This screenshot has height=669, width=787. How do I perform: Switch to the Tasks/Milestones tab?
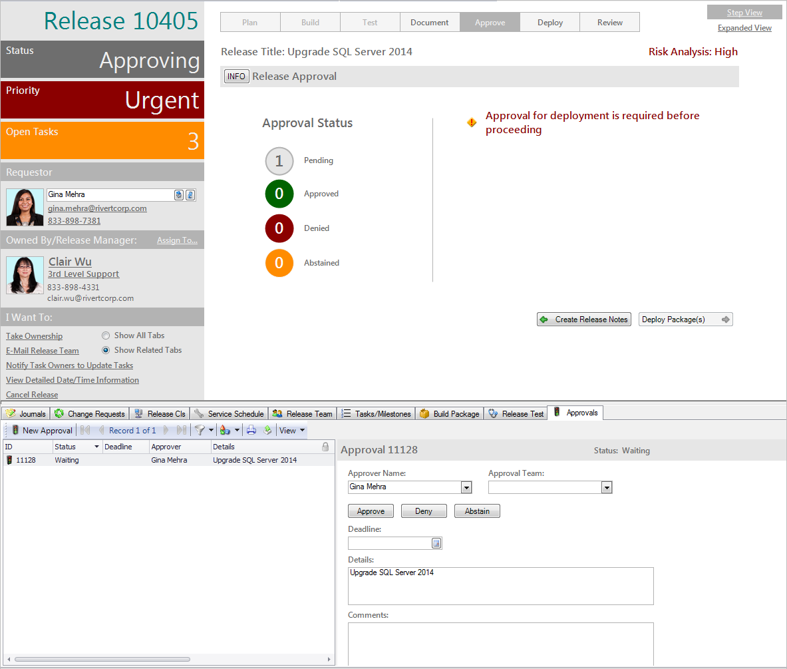pos(376,413)
